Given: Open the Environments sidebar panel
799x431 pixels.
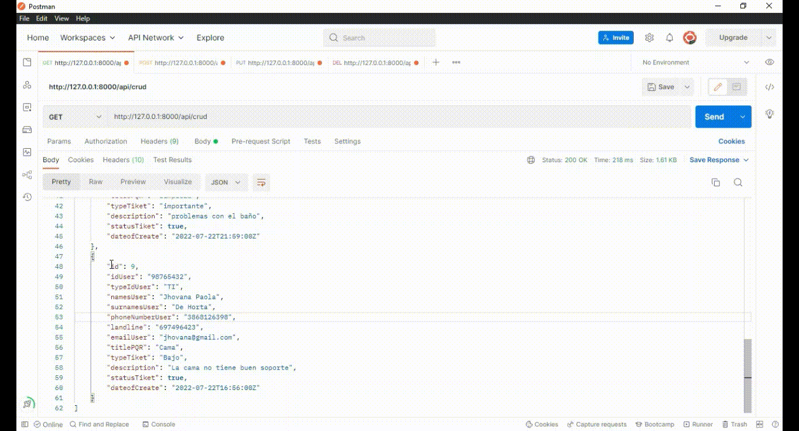Looking at the screenshot, I should [x=27, y=107].
